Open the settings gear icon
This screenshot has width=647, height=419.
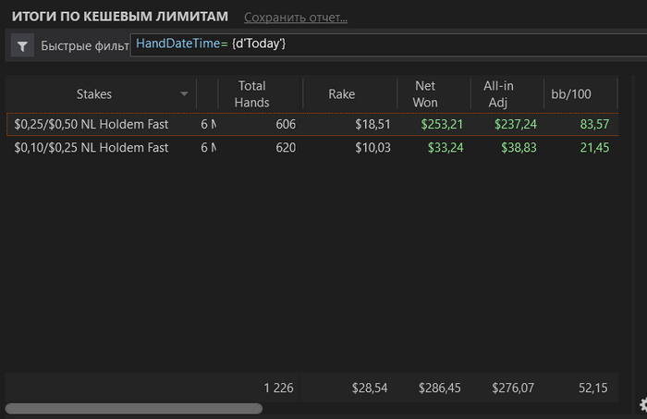coord(642,404)
